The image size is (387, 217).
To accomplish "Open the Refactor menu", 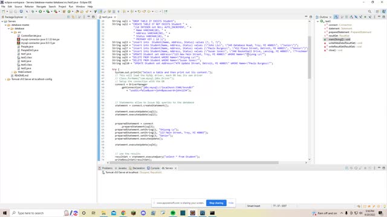I will click(29, 7).
